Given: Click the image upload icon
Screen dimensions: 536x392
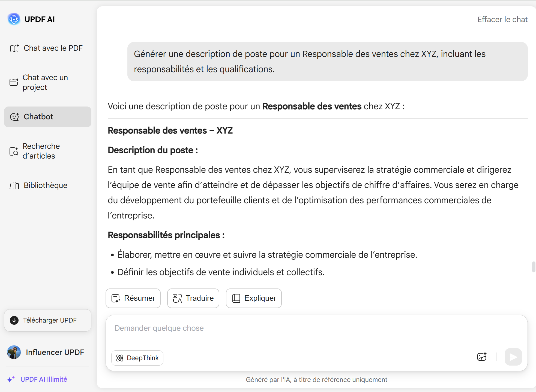Looking at the screenshot, I should tap(482, 357).
